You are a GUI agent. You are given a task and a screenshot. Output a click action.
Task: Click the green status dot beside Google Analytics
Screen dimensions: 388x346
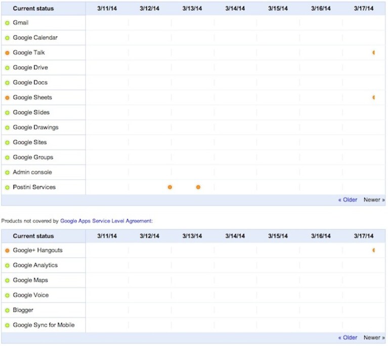tap(8, 265)
